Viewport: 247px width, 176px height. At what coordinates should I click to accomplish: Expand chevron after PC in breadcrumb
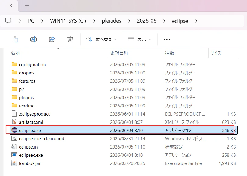point(42,21)
